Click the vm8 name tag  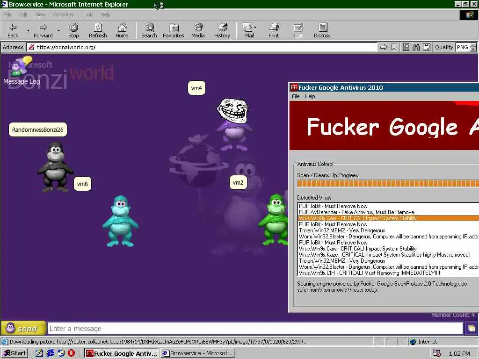click(82, 184)
